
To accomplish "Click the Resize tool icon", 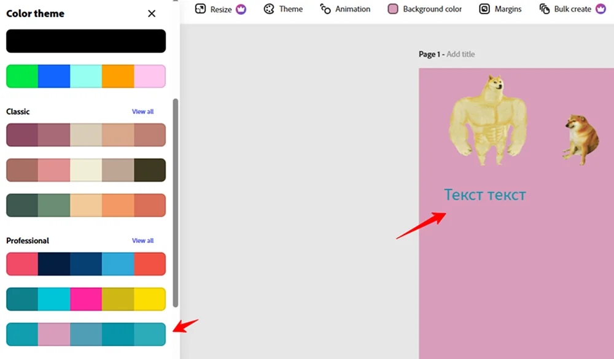I will [x=200, y=9].
